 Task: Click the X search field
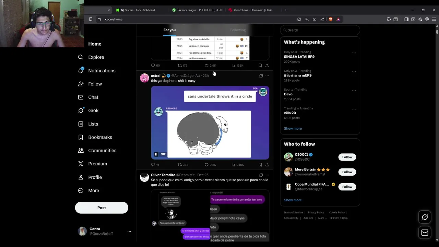(x=320, y=30)
